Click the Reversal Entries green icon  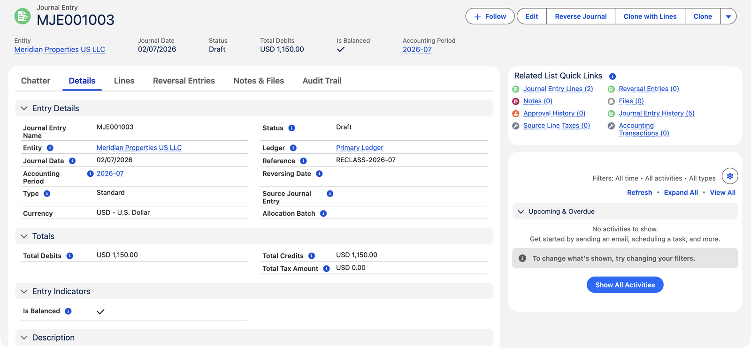point(611,89)
